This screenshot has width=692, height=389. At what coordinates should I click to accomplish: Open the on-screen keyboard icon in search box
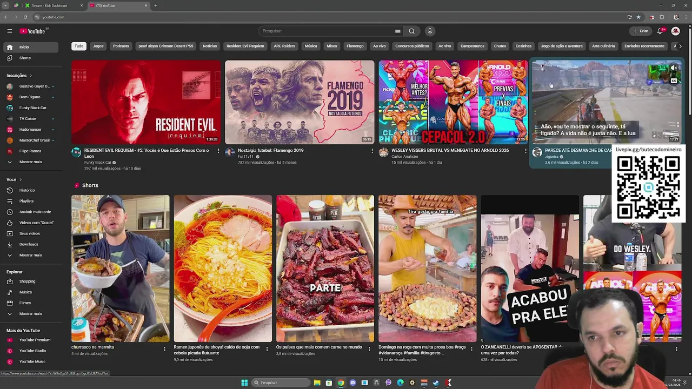(398, 31)
